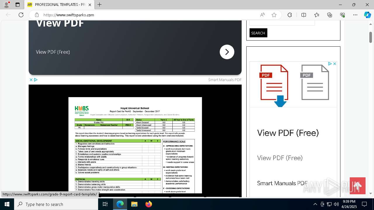The width and height of the screenshot is (374, 210).
Task: Open the Copilot sidebar icon
Action: click(367, 15)
